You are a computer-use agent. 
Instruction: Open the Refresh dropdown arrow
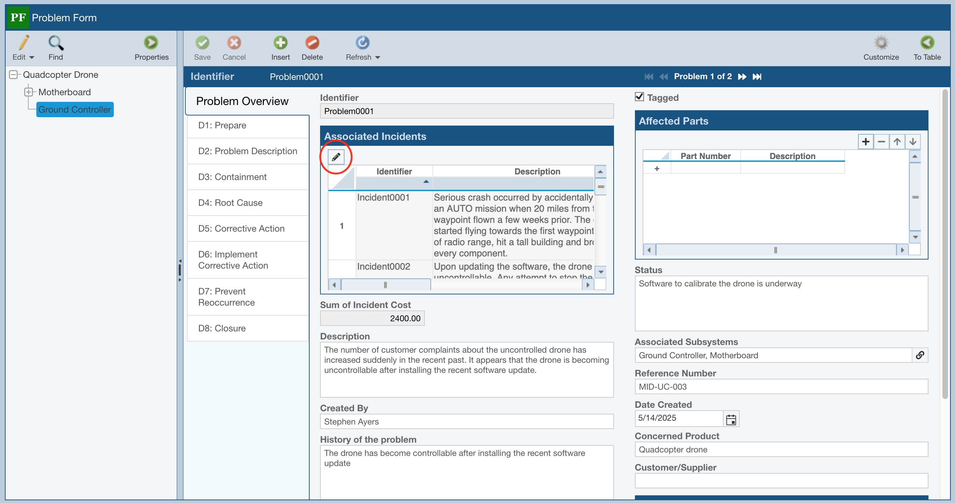378,58
